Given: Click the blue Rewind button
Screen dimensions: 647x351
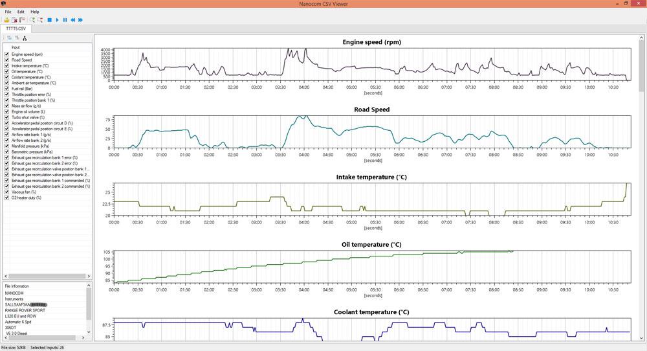Looking at the screenshot, I should [72, 20].
